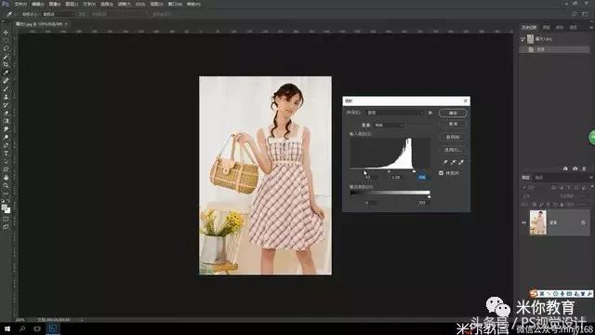Select the Lasso tool

pos(6,48)
